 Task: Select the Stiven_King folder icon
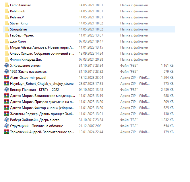coord(7,23)
